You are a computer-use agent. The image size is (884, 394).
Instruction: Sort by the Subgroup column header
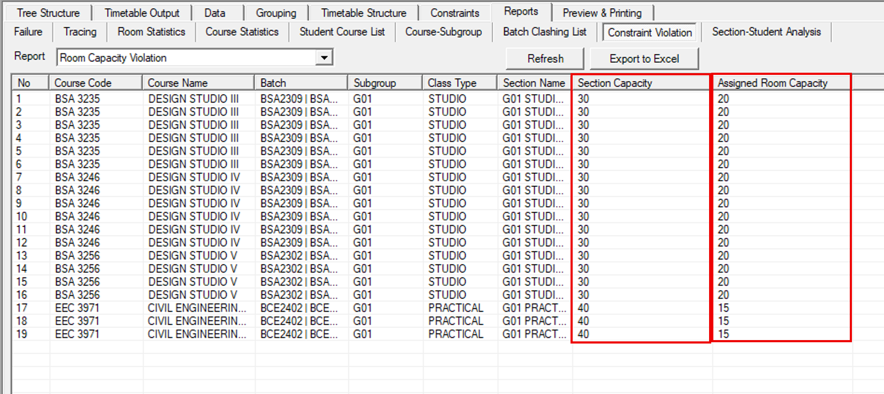click(386, 83)
